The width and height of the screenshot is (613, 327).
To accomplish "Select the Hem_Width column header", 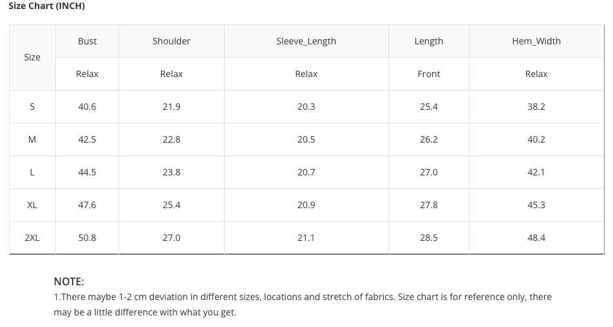I will click(x=536, y=41).
